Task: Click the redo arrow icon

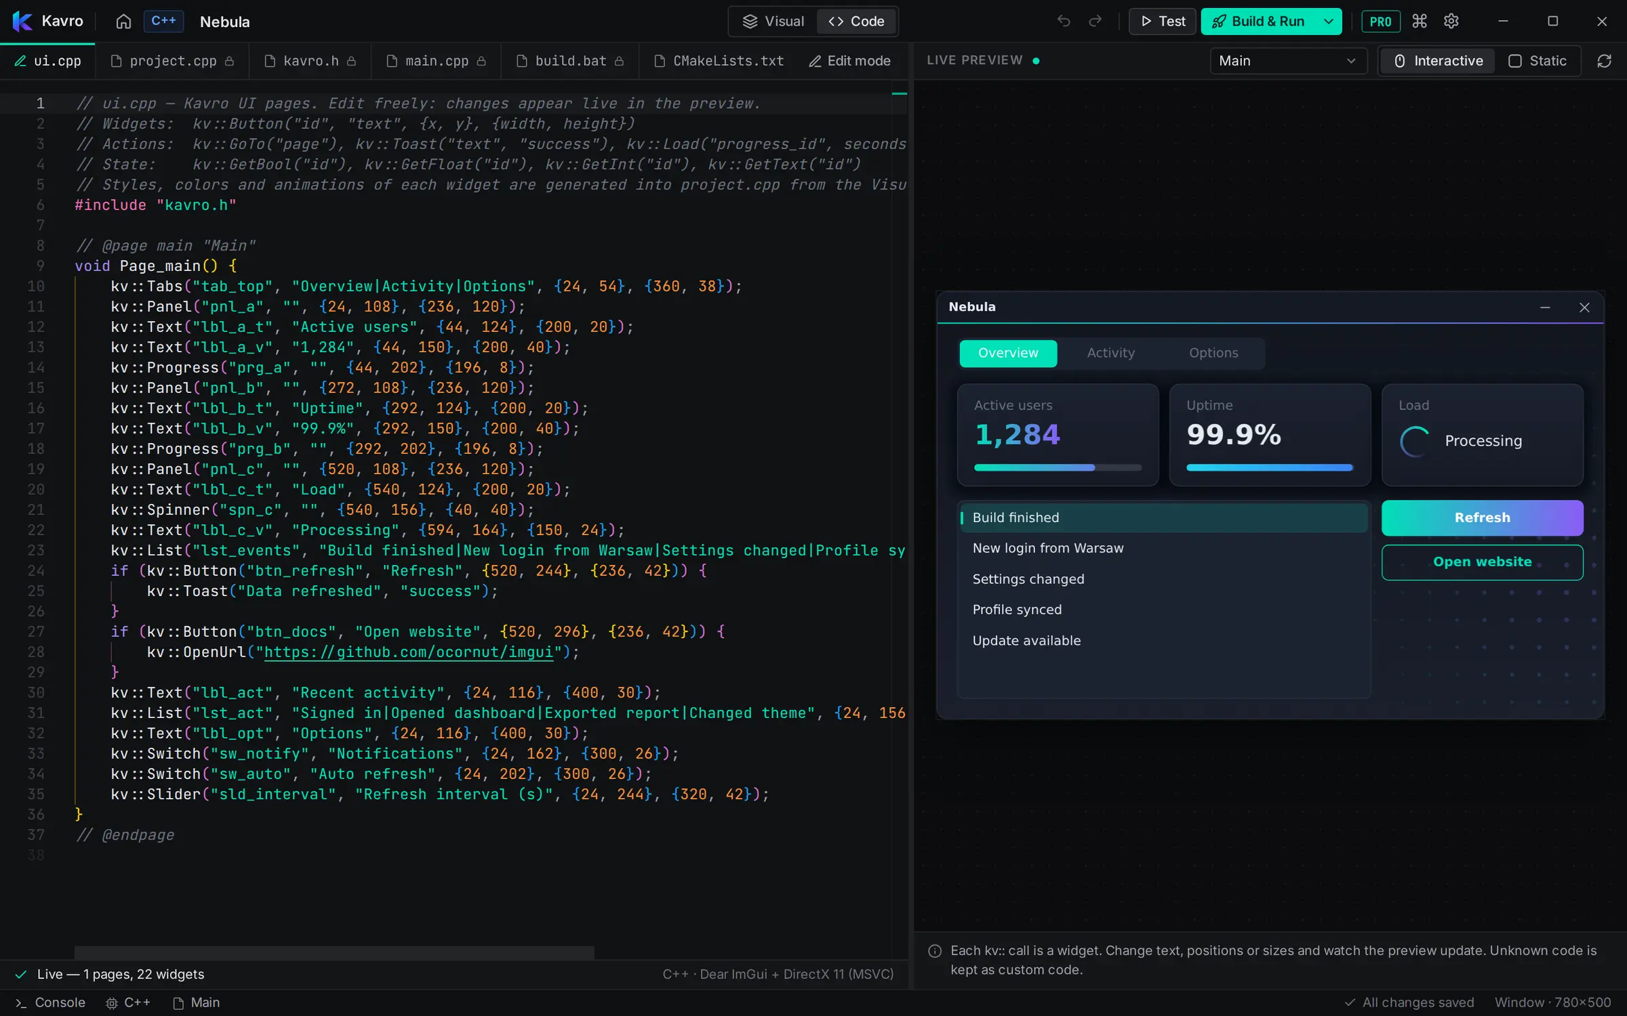Action: (x=1095, y=22)
